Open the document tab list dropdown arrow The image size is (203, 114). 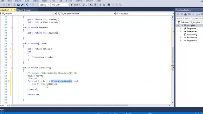[x=173, y=10]
